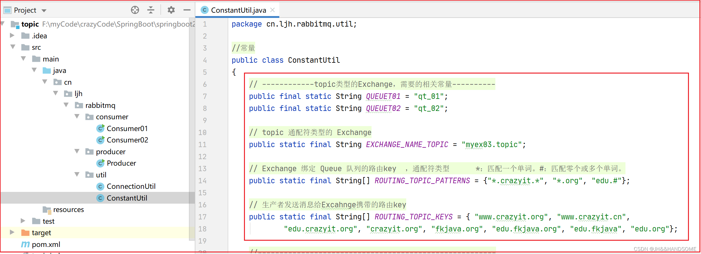This screenshot has height=254, width=701.
Task: Click the collapse all icon in Project panel
Action: click(151, 10)
